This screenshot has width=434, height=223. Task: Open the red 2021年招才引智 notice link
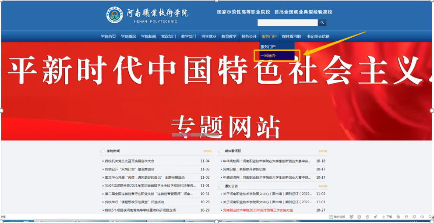[258, 210]
